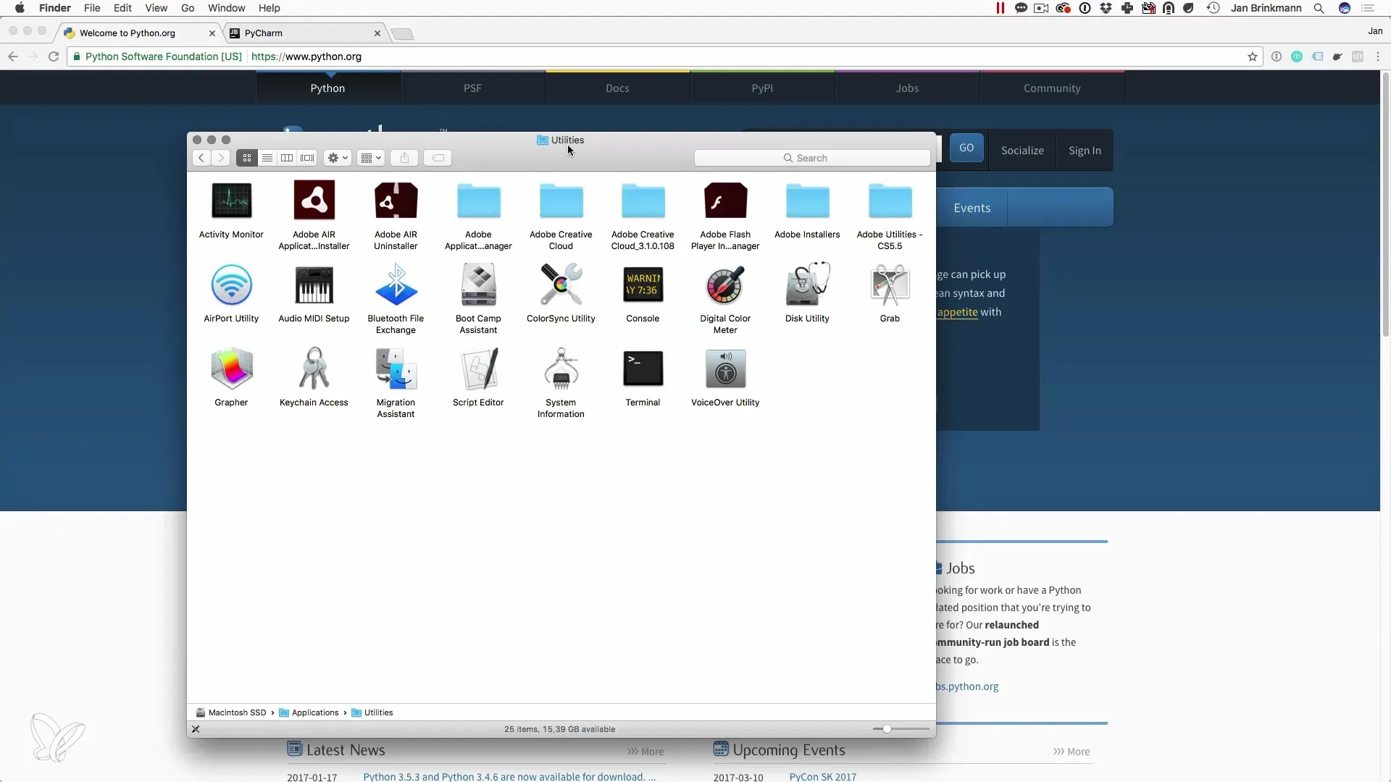Open Disk Utility

807,285
